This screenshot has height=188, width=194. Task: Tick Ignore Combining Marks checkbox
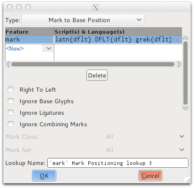[11, 124]
